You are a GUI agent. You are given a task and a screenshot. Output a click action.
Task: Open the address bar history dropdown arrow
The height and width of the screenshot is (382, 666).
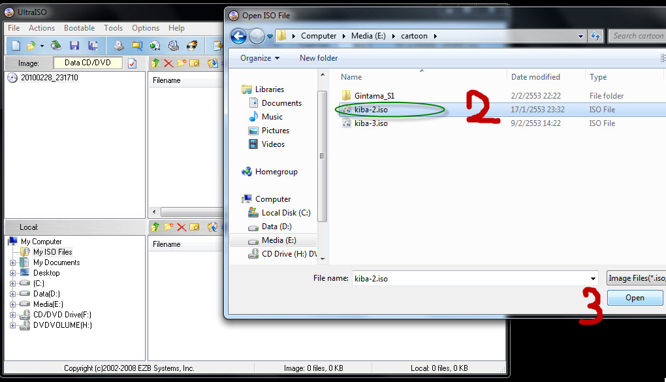[580, 36]
